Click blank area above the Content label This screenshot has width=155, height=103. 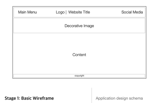[x=79, y=42]
